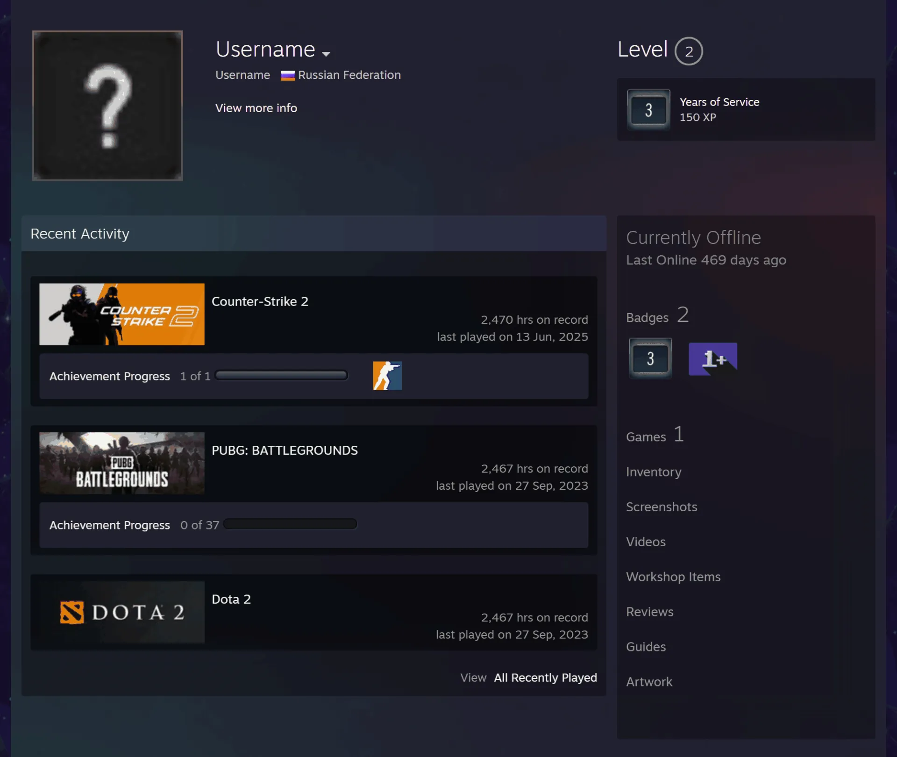Click the question mark profile avatar
Image resolution: width=897 pixels, height=757 pixels.
click(x=107, y=106)
